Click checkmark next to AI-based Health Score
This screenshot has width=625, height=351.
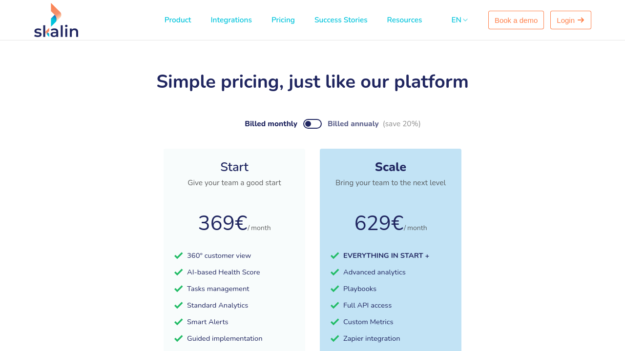(179, 272)
